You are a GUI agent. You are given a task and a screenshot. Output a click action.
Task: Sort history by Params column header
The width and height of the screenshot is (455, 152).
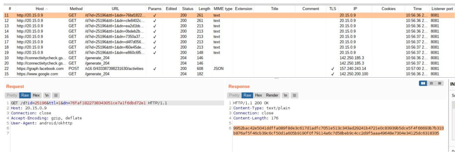[x=155, y=9]
